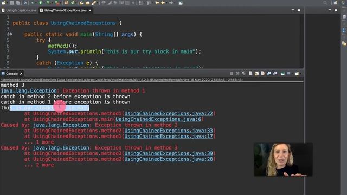Open UsingChainedExceptions.java:28 stack trace link
The width and height of the screenshot is (347, 195).
coord(169,159)
